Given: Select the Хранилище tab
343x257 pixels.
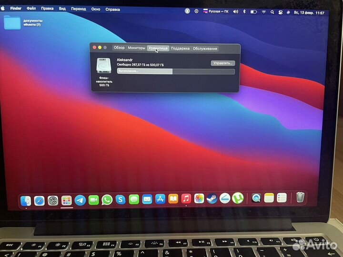Looking at the screenshot, I should 158,48.
